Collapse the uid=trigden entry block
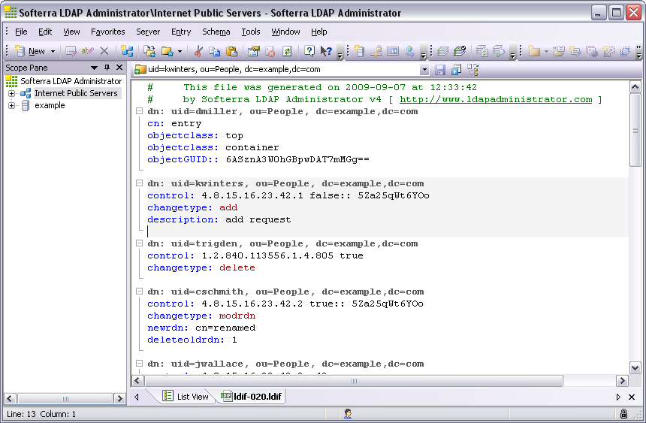This screenshot has width=646, height=423. click(x=139, y=243)
